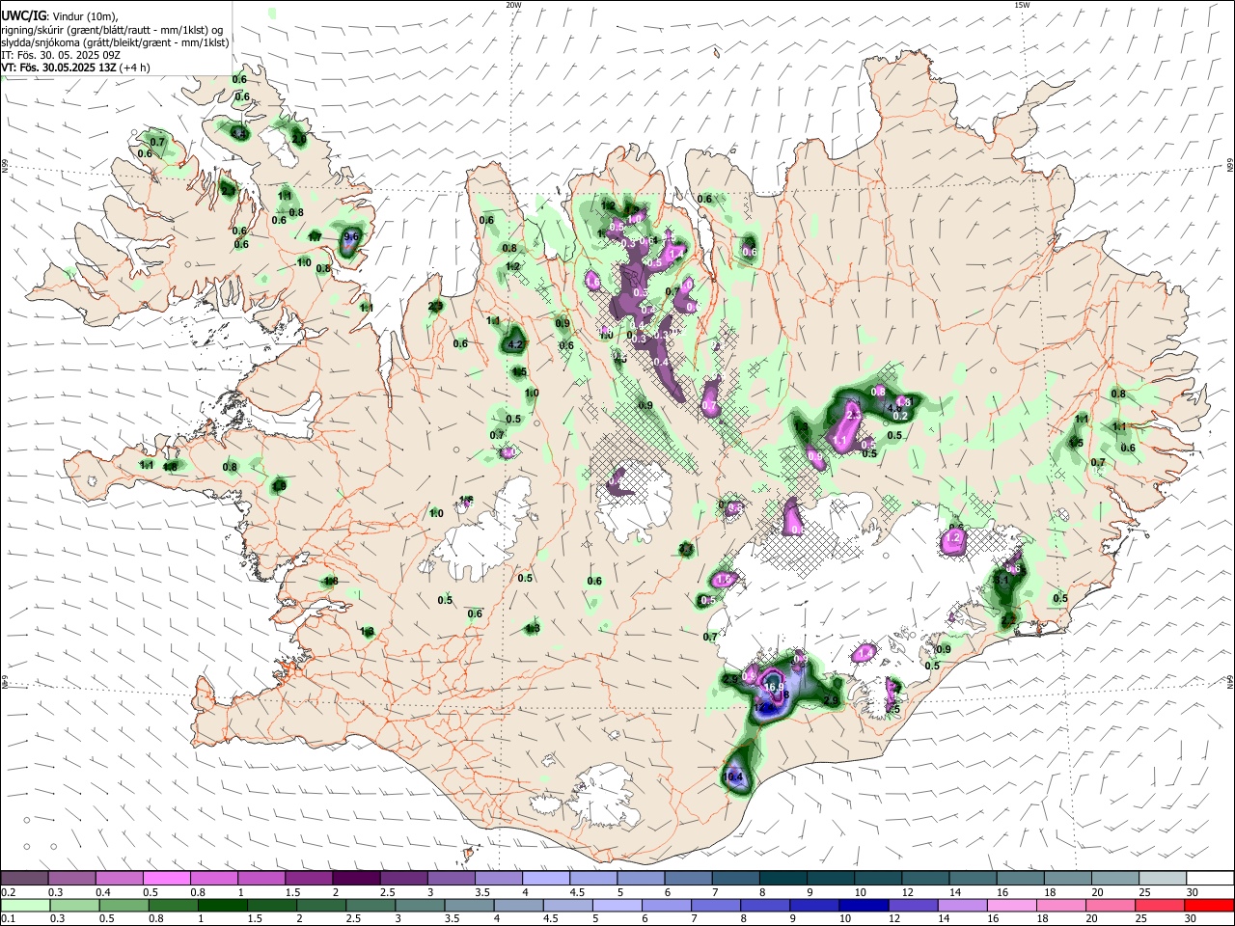Click the 1.8 value in the eastern highlands
Screen dimensions: 1235x926
[x=903, y=402]
